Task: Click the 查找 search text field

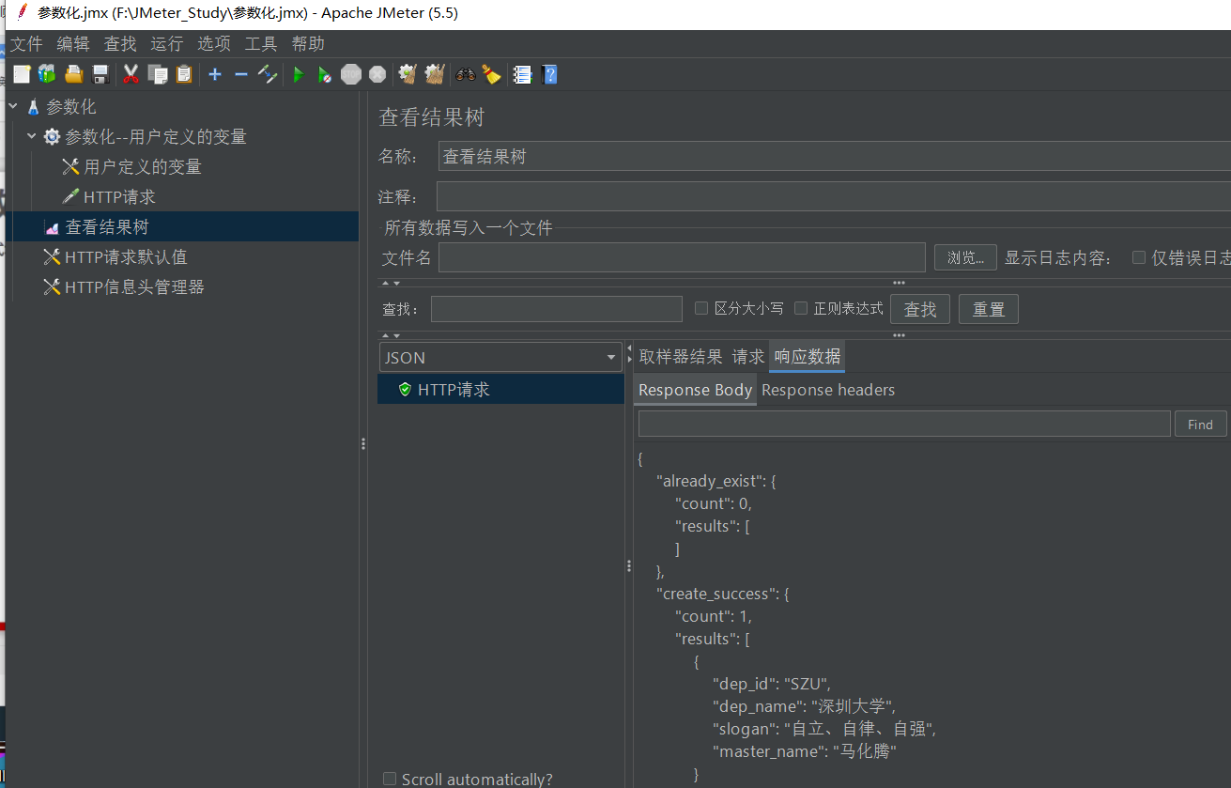Action: tap(557, 309)
